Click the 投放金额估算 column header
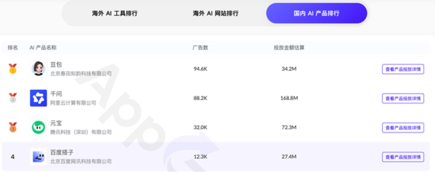The image size is (435, 172). pyautogui.click(x=289, y=47)
